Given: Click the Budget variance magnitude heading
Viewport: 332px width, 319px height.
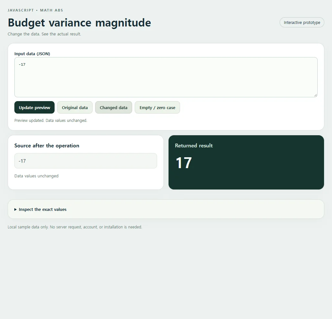Looking at the screenshot, I should click(79, 23).
